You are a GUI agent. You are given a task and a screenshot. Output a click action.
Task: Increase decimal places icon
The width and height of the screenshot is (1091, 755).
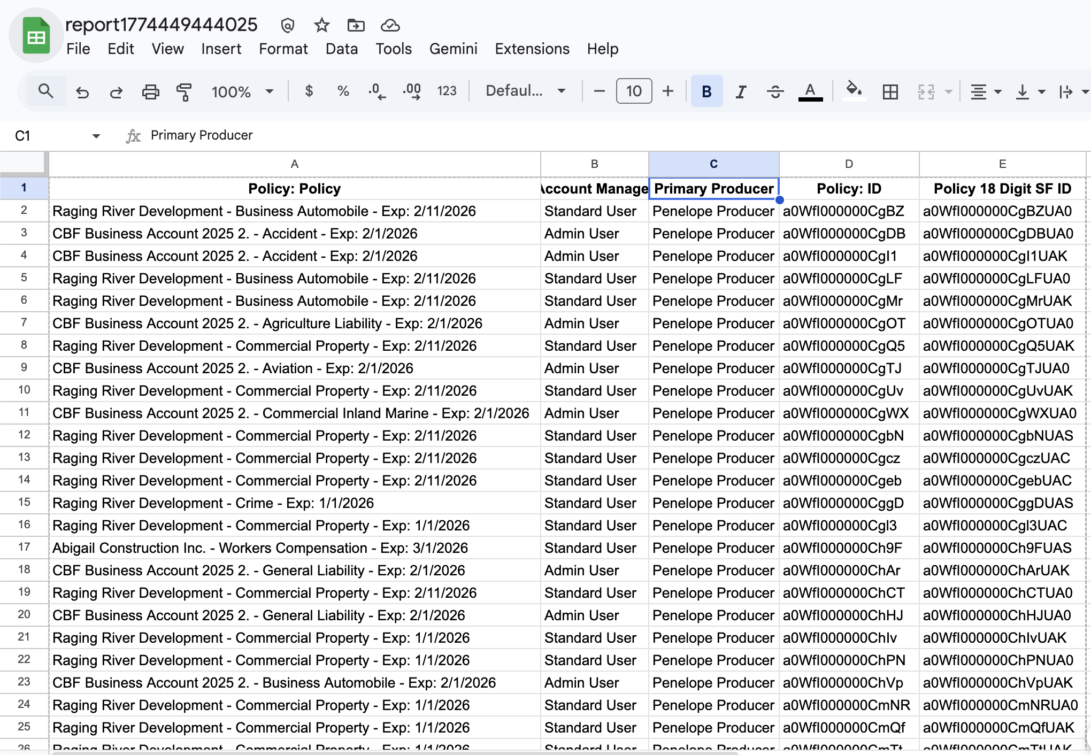coord(412,91)
